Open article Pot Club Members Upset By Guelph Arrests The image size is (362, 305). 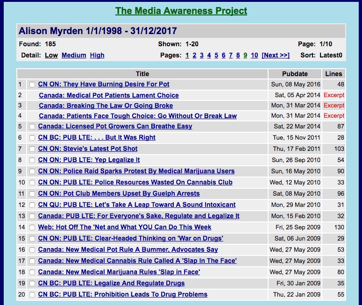point(119,193)
